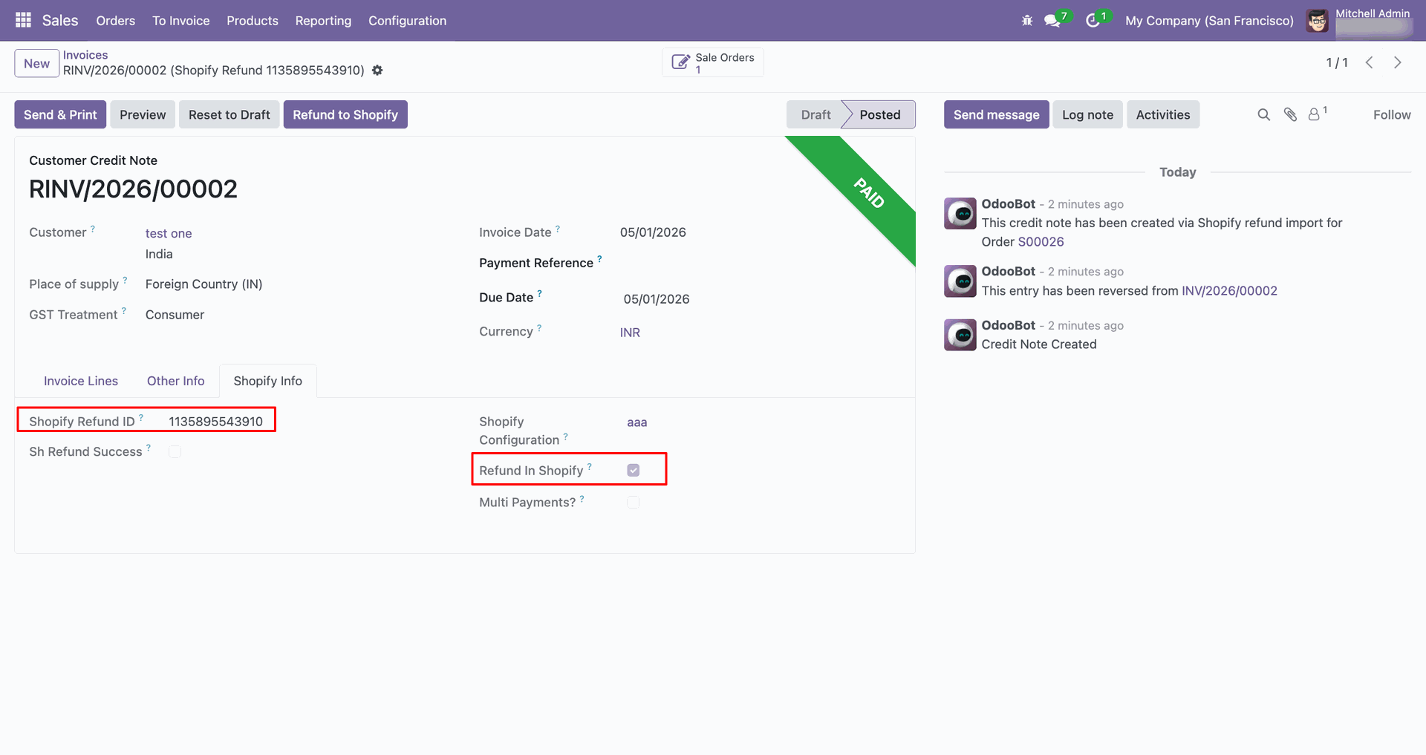Open the Orders menu

[116, 21]
